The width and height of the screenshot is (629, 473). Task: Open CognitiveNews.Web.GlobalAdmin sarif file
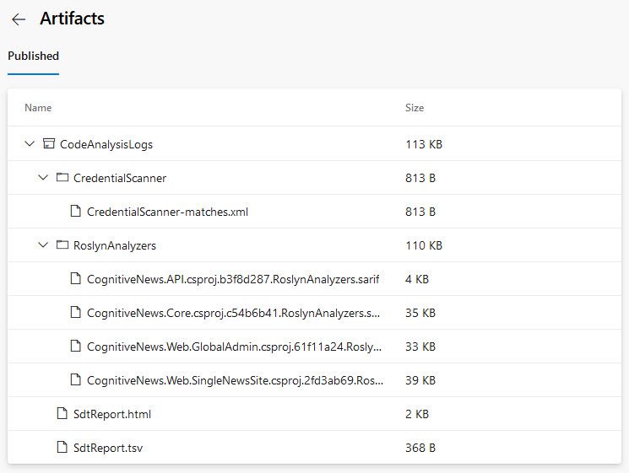[x=233, y=347]
